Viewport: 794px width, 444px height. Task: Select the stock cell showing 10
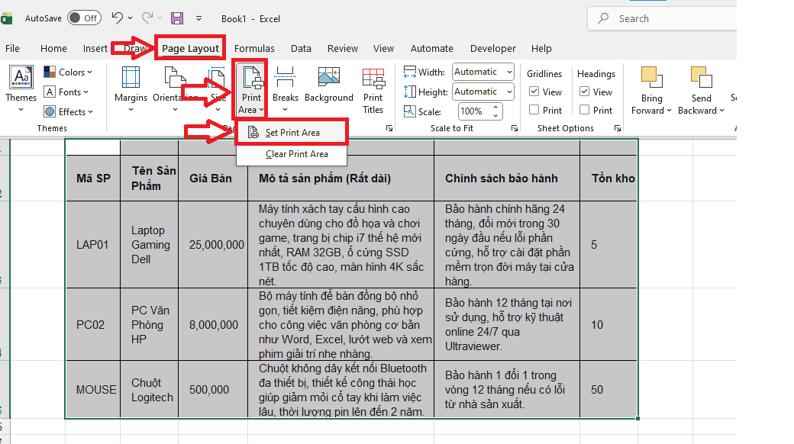[x=609, y=324]
